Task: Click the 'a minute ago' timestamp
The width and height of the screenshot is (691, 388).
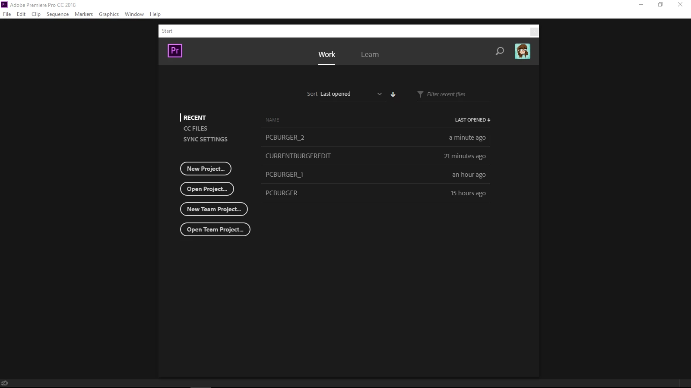Action: click(467, 138)
